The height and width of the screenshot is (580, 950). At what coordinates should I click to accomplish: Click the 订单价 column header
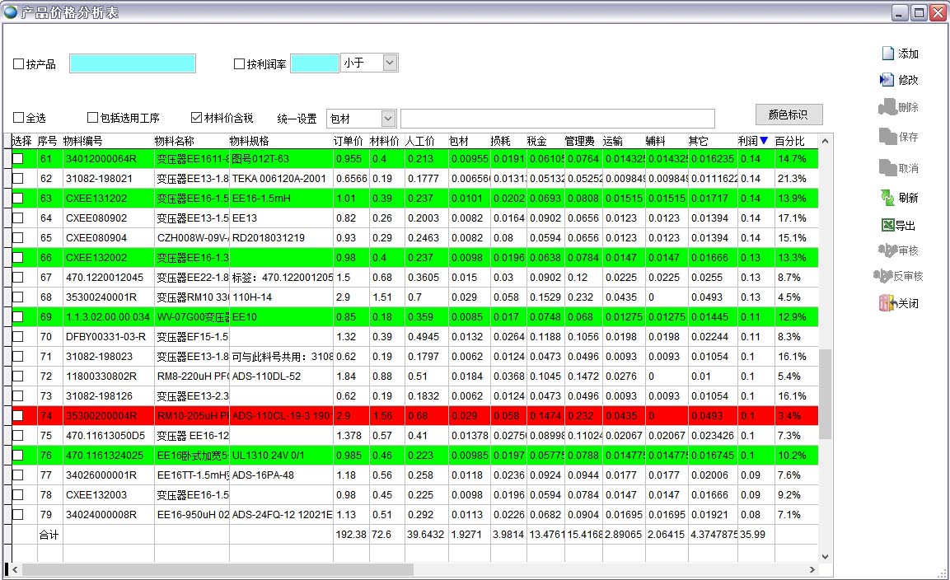tap(349, 141)
